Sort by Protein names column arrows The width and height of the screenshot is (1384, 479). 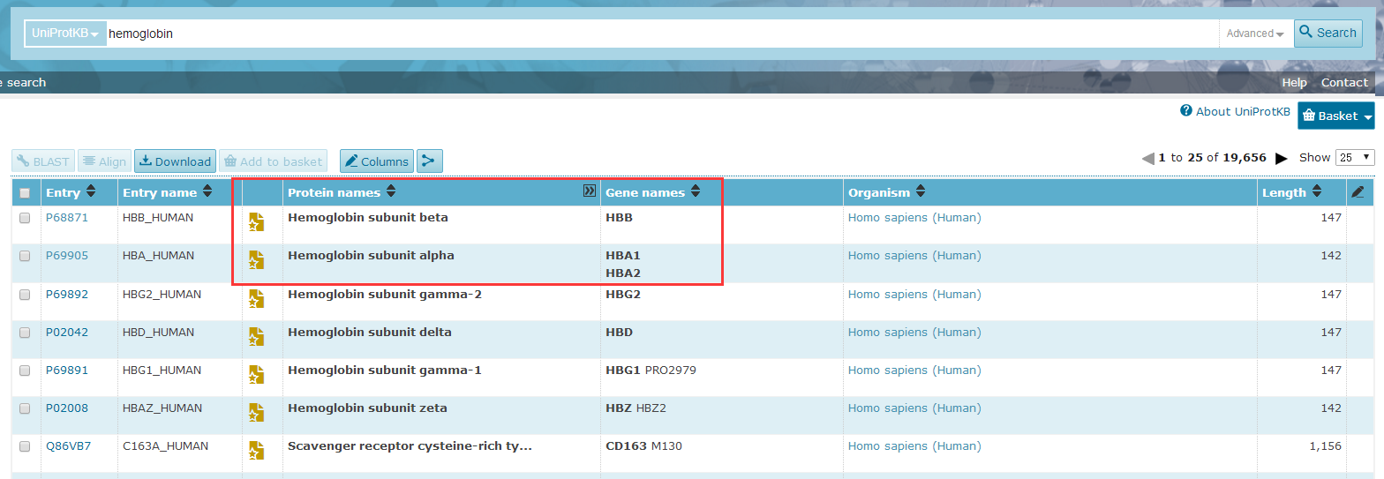coord(391,192)
